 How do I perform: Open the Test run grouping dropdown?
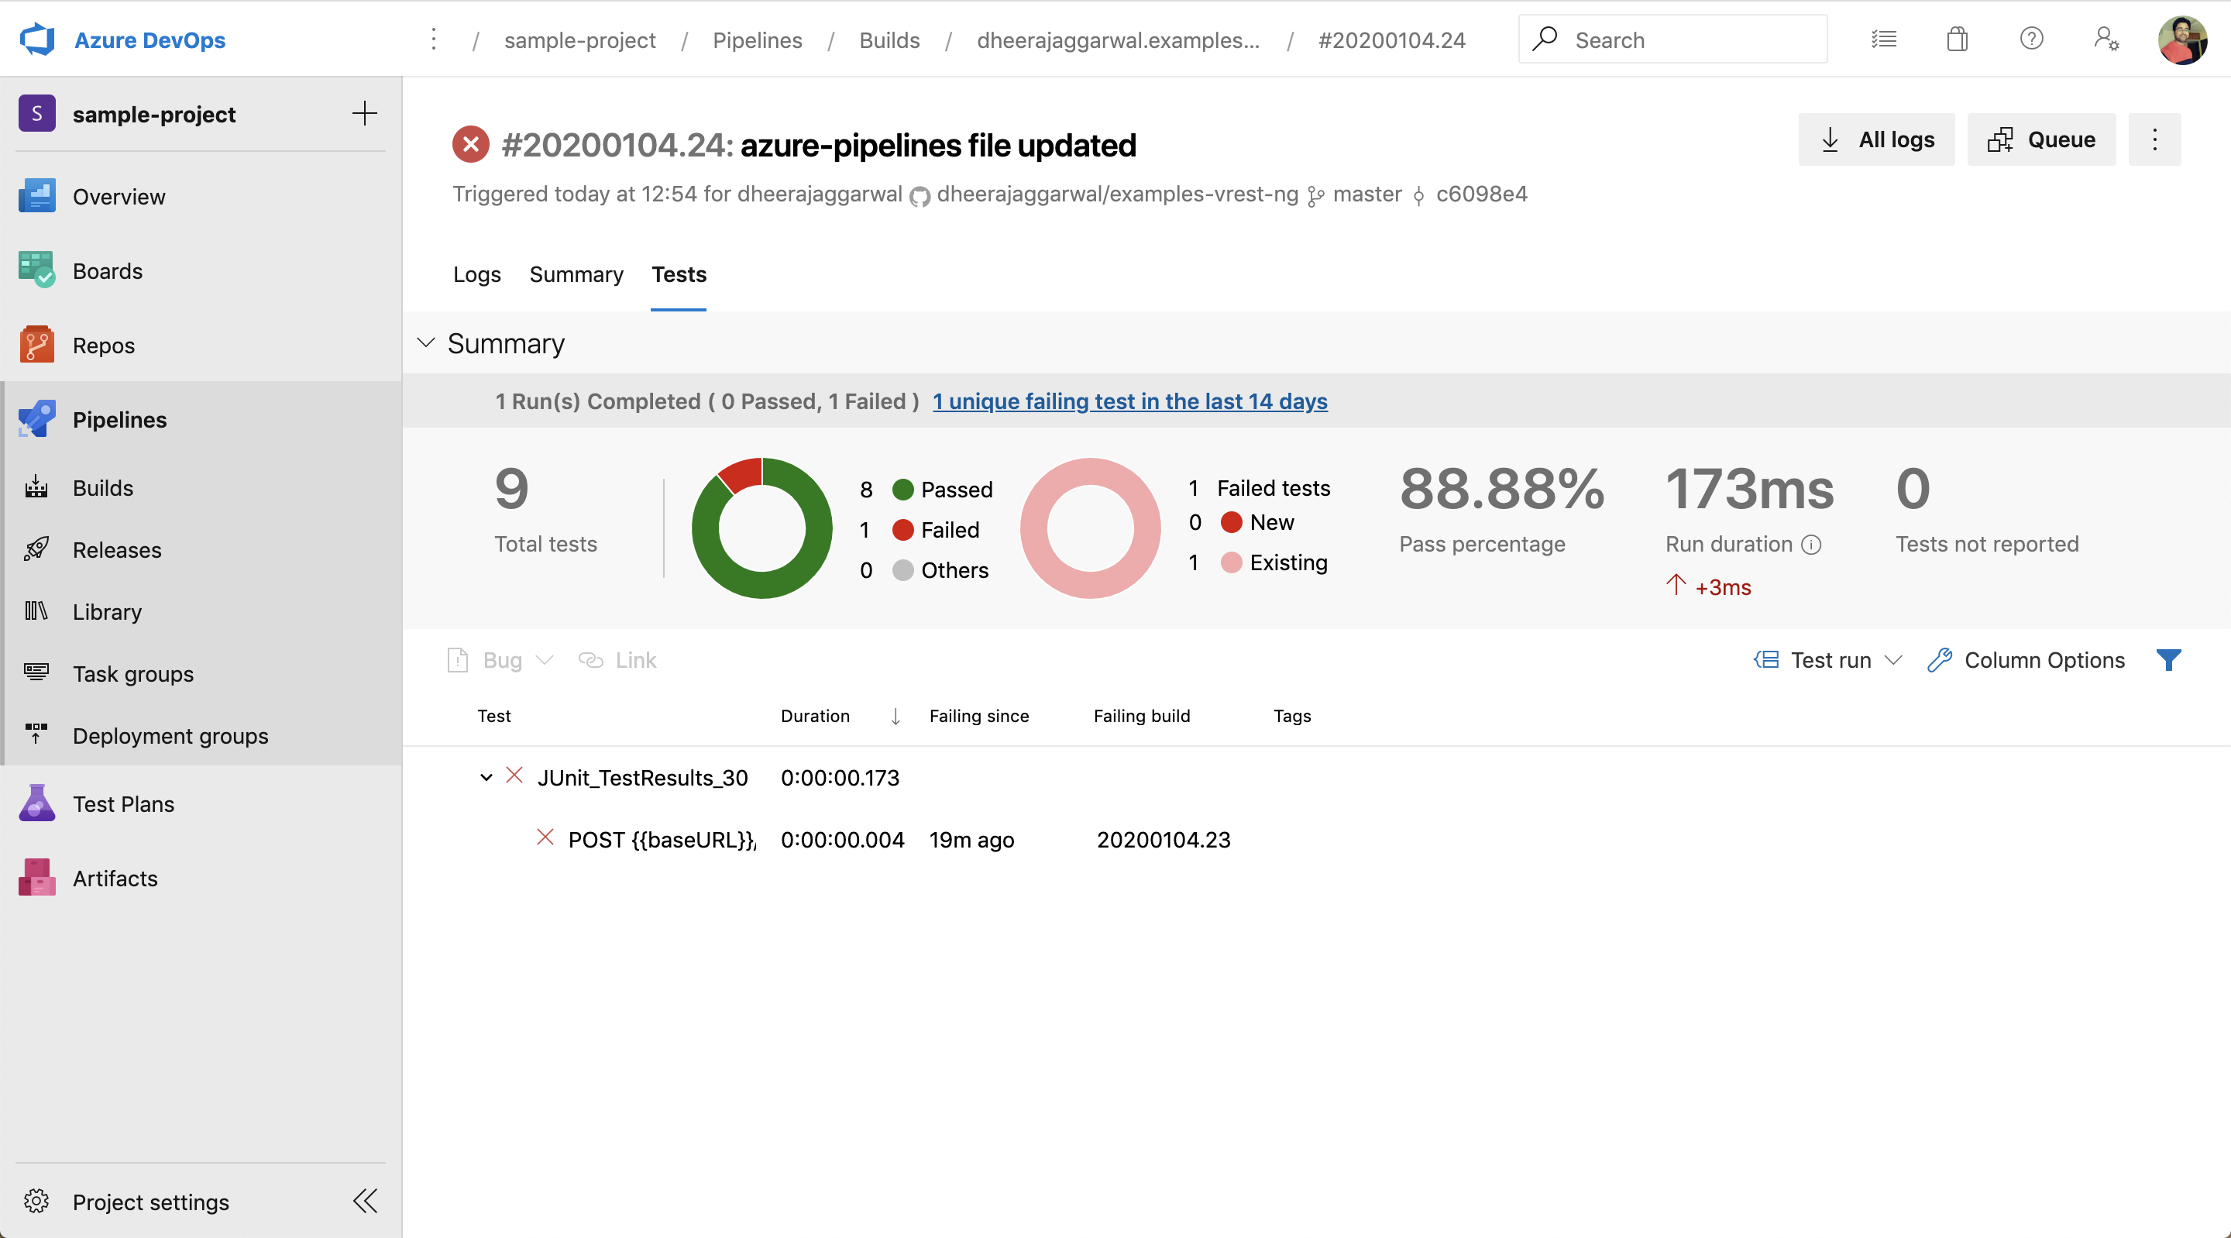point(1827,660)
